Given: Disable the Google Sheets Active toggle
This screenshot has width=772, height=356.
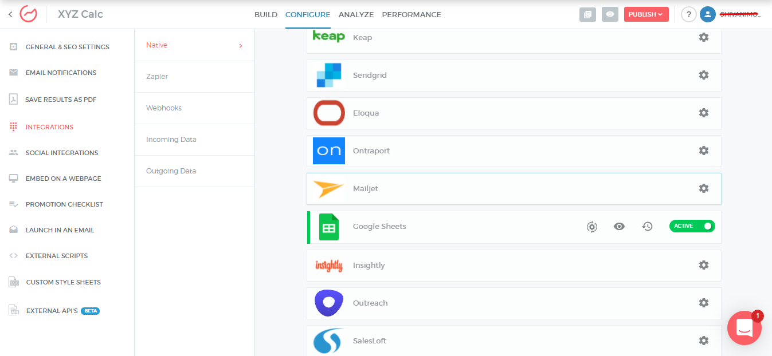Looking at the screenshot, I should click(692, 226).
